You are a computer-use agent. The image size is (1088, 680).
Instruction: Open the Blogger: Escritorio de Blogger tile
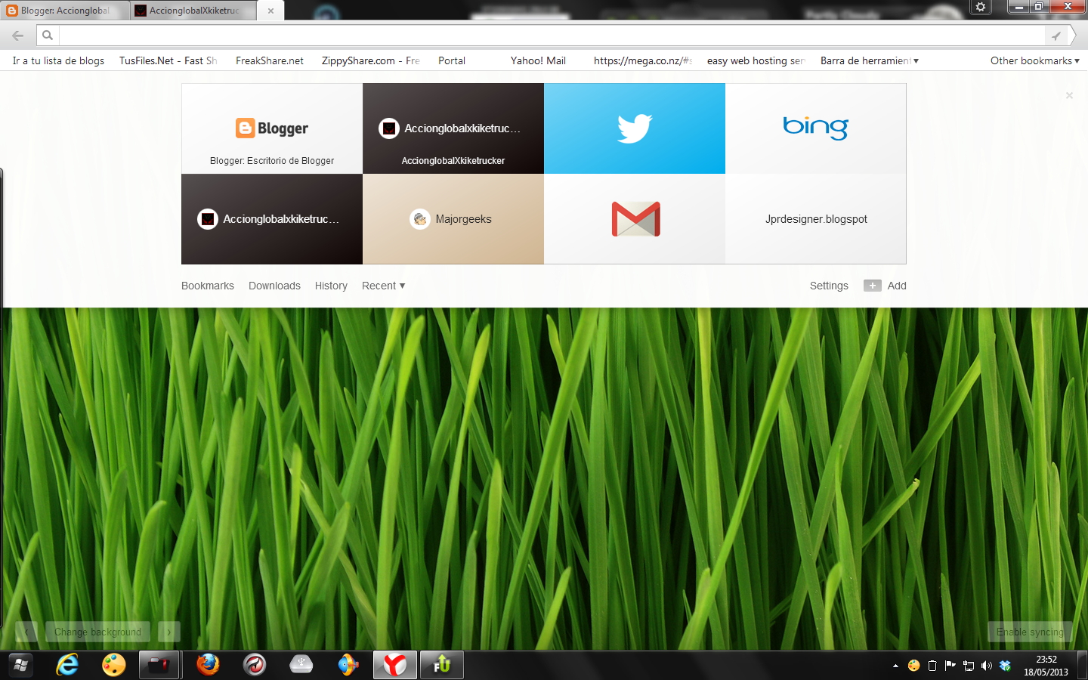coord(272,128)
